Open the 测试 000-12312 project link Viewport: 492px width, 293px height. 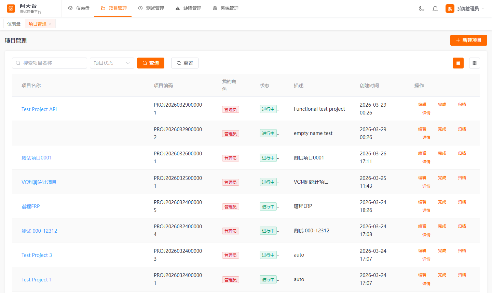[39, 231]
